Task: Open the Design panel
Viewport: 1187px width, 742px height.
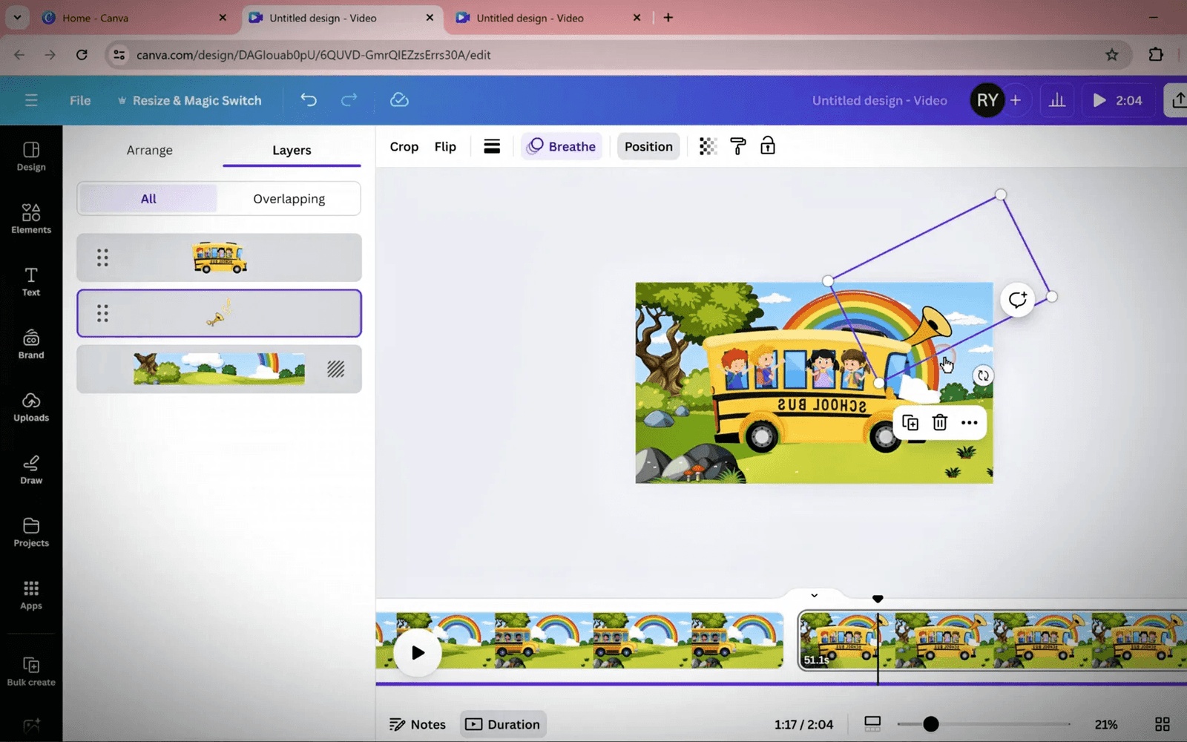Action: pos(31,157)
